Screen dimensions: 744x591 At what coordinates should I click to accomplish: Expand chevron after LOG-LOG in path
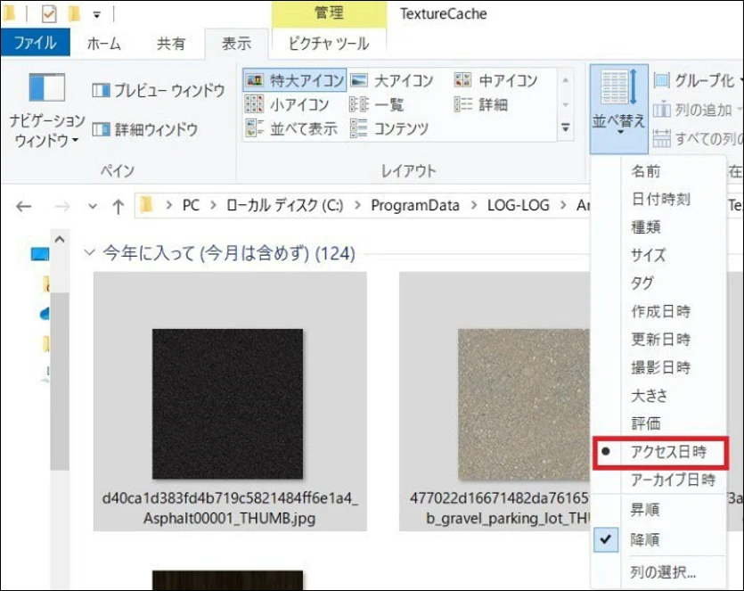coord(563,205)
